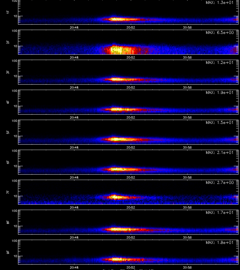Select the "MAX: 1.8e+01" readout
The image size is (240, 270).
coord(220,242)
